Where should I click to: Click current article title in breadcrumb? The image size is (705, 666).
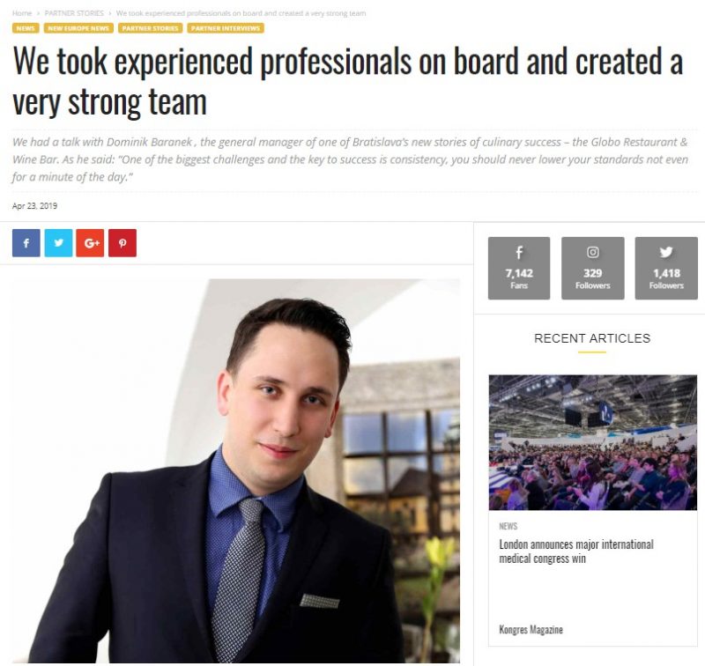pos(241,13)
